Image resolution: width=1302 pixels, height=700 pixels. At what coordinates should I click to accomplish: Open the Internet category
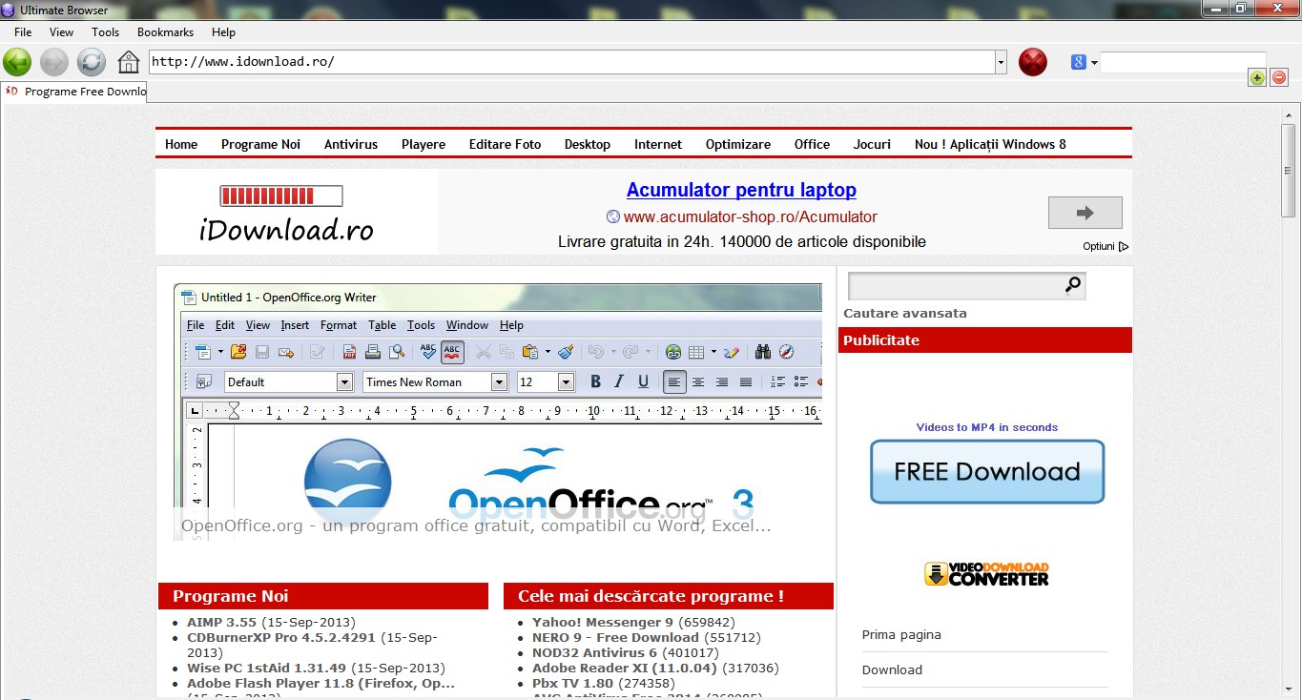(x=658, y=144)
